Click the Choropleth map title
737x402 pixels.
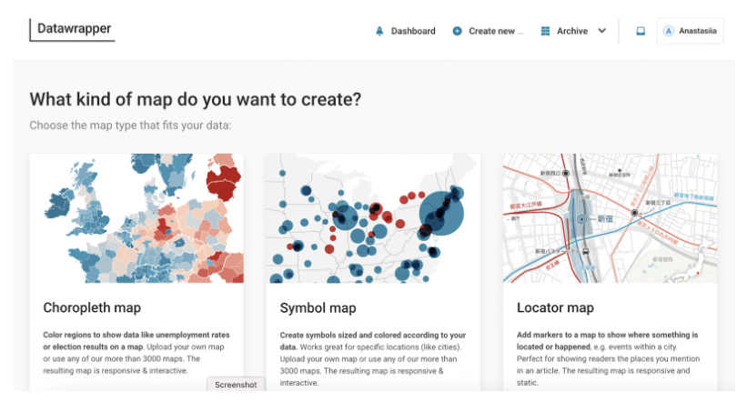coord(92,308)
